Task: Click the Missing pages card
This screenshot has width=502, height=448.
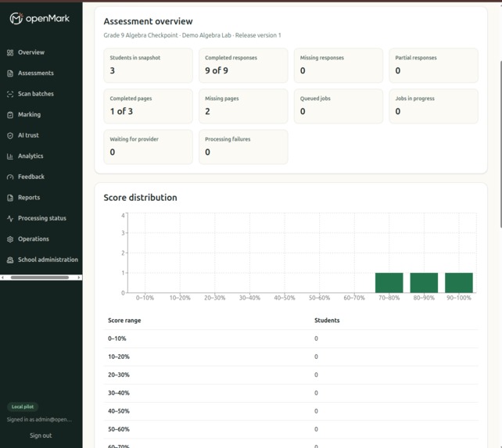Action: 243,106
